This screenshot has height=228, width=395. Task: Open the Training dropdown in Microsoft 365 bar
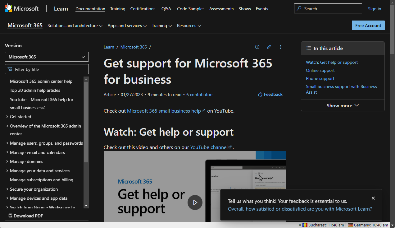[x=162, y=26]
